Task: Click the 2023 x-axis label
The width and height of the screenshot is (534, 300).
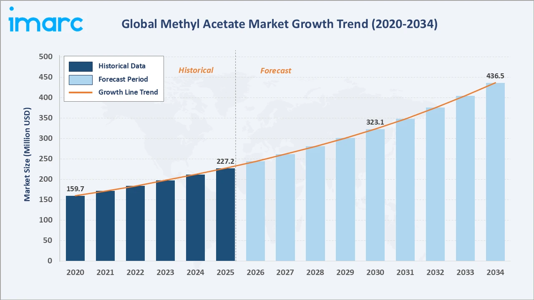Action: (165, 272)
